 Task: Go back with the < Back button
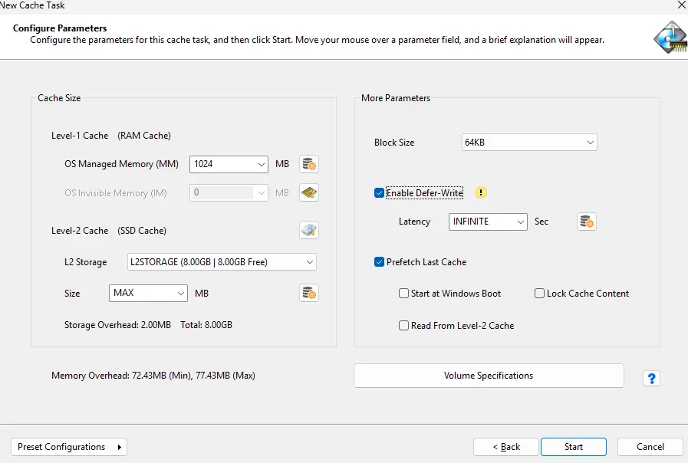click(x=506, y=447)
